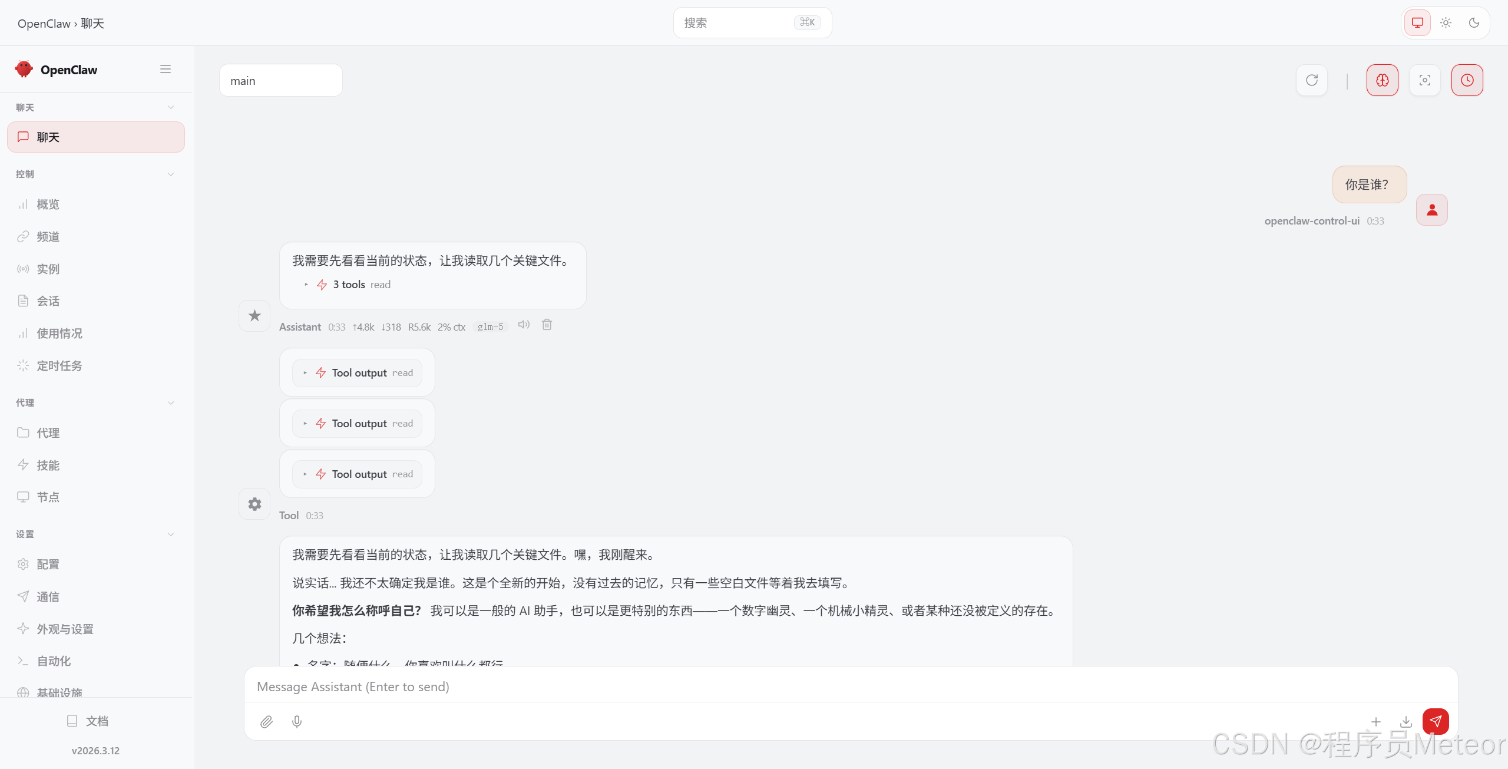Click the main session selector
This screenshot has width=1508, height=769.
(x=280, y=80)
